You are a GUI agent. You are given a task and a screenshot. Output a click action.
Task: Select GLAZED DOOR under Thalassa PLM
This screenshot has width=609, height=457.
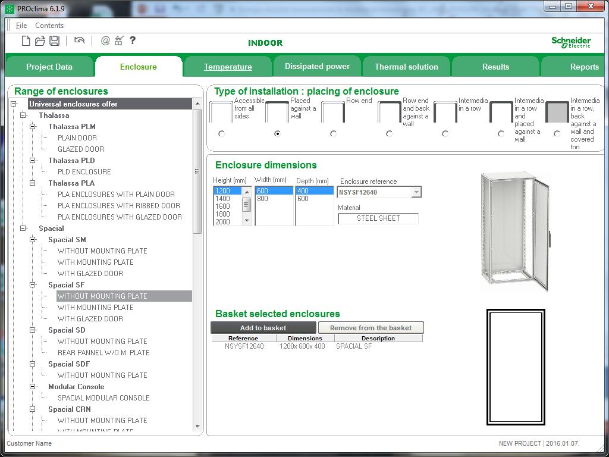click(81, 149)
